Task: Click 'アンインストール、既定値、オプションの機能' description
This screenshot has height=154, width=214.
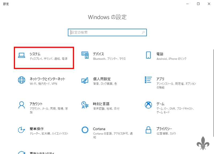Action: (x=176, y=85)
